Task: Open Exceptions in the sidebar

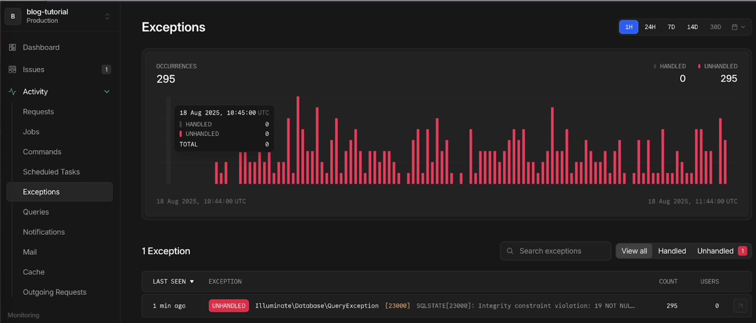Action: pos(60,192)
